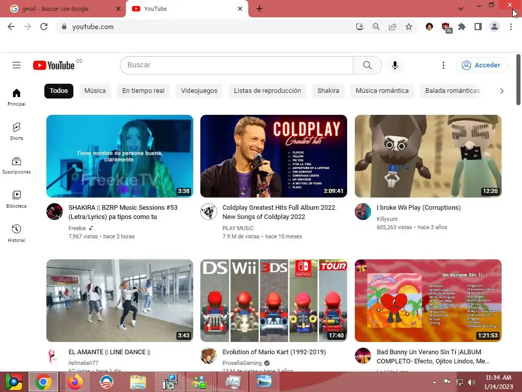Open YouTube settings three-dot menu
Viewport: 522px width, 392px height.
[443, 65]
